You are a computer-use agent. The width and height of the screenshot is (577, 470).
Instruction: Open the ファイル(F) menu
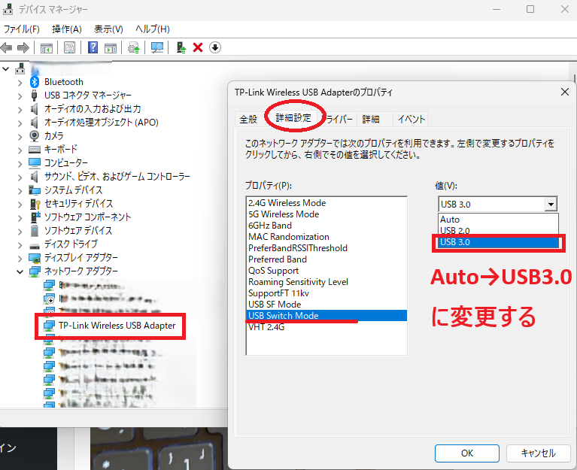click(x=21, y=29)
